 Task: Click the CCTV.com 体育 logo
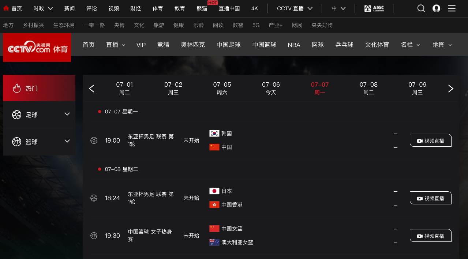coord(37,48)
